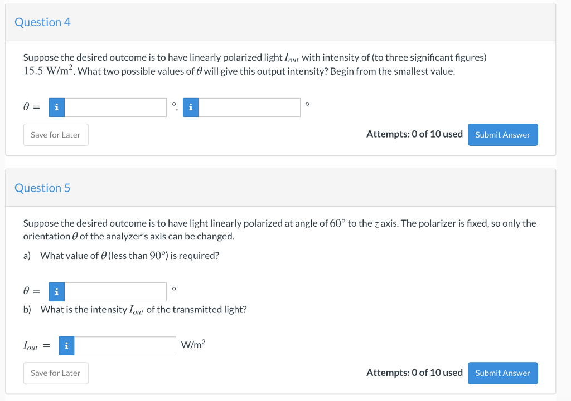
Task: Click the Question 5 prompt about 60° polarization
Action: click(x=279, y=229)
